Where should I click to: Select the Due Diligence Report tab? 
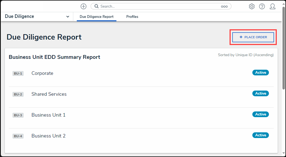[x=97, y=17]
